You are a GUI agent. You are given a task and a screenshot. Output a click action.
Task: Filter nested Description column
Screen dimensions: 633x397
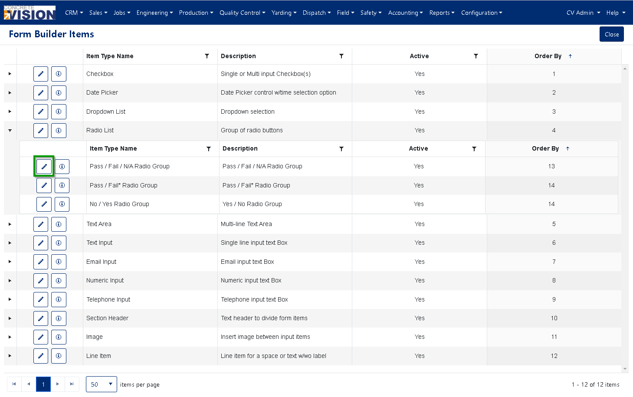341,149
